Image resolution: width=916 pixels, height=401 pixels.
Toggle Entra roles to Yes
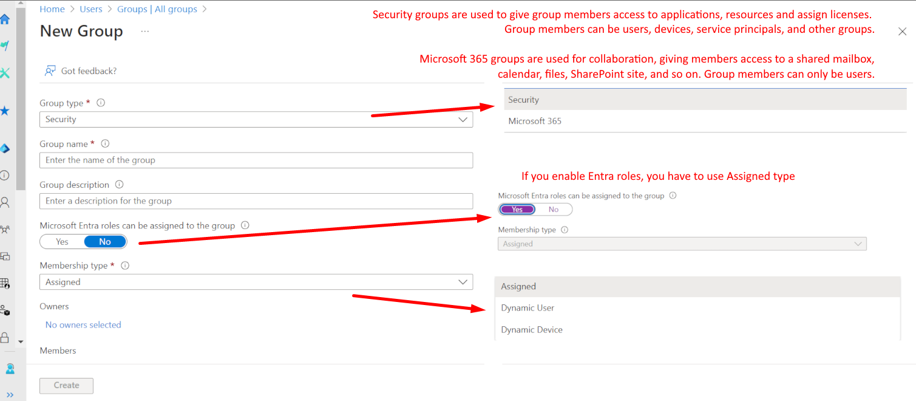tap(62, 242)
